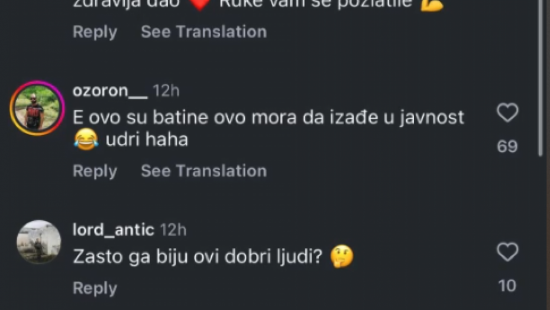Click the comments scrollbar thumb
The width and height of the screenshot is (550, 310).
541,77
